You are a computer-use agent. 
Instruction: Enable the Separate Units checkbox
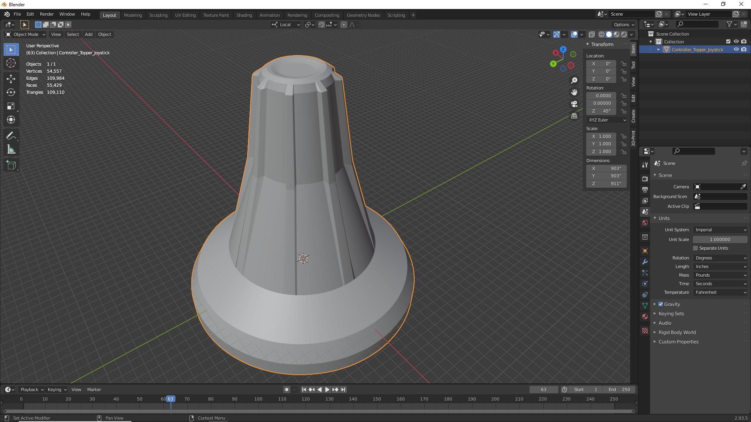(x=695, y=248)
